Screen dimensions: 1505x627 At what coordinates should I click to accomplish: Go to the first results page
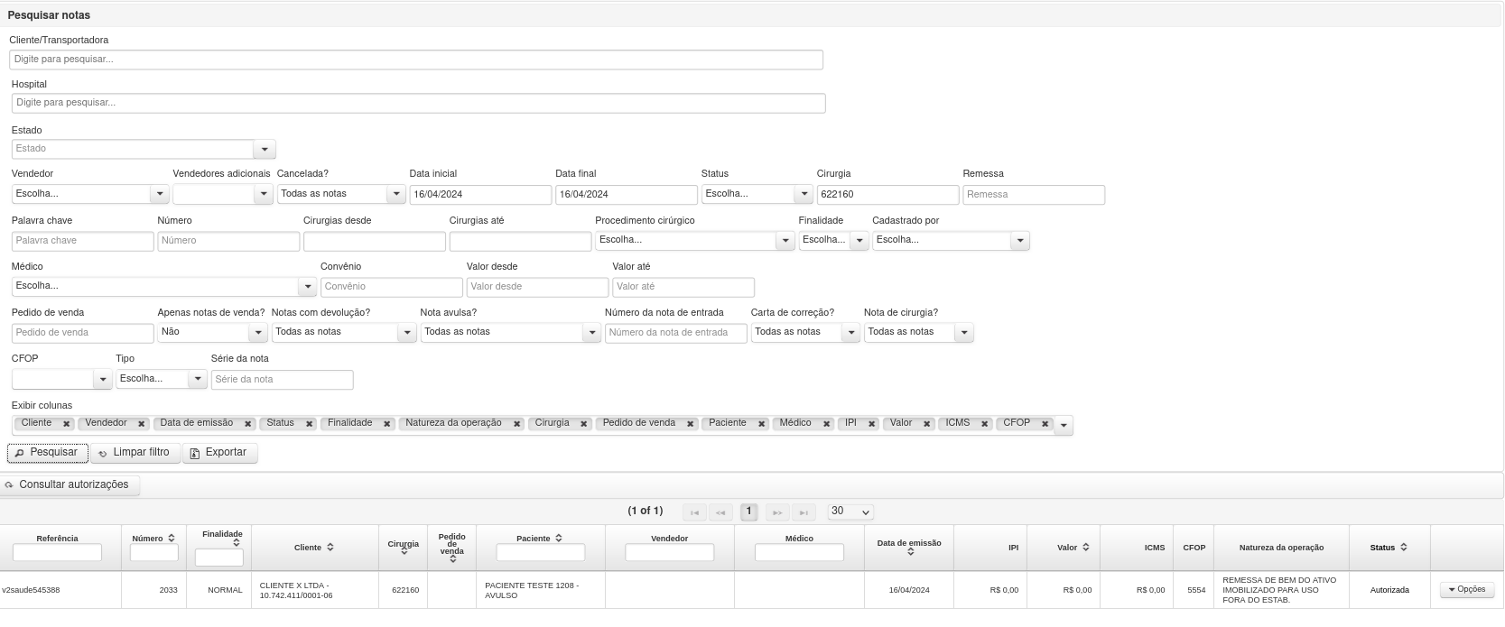tap(694, 512)
